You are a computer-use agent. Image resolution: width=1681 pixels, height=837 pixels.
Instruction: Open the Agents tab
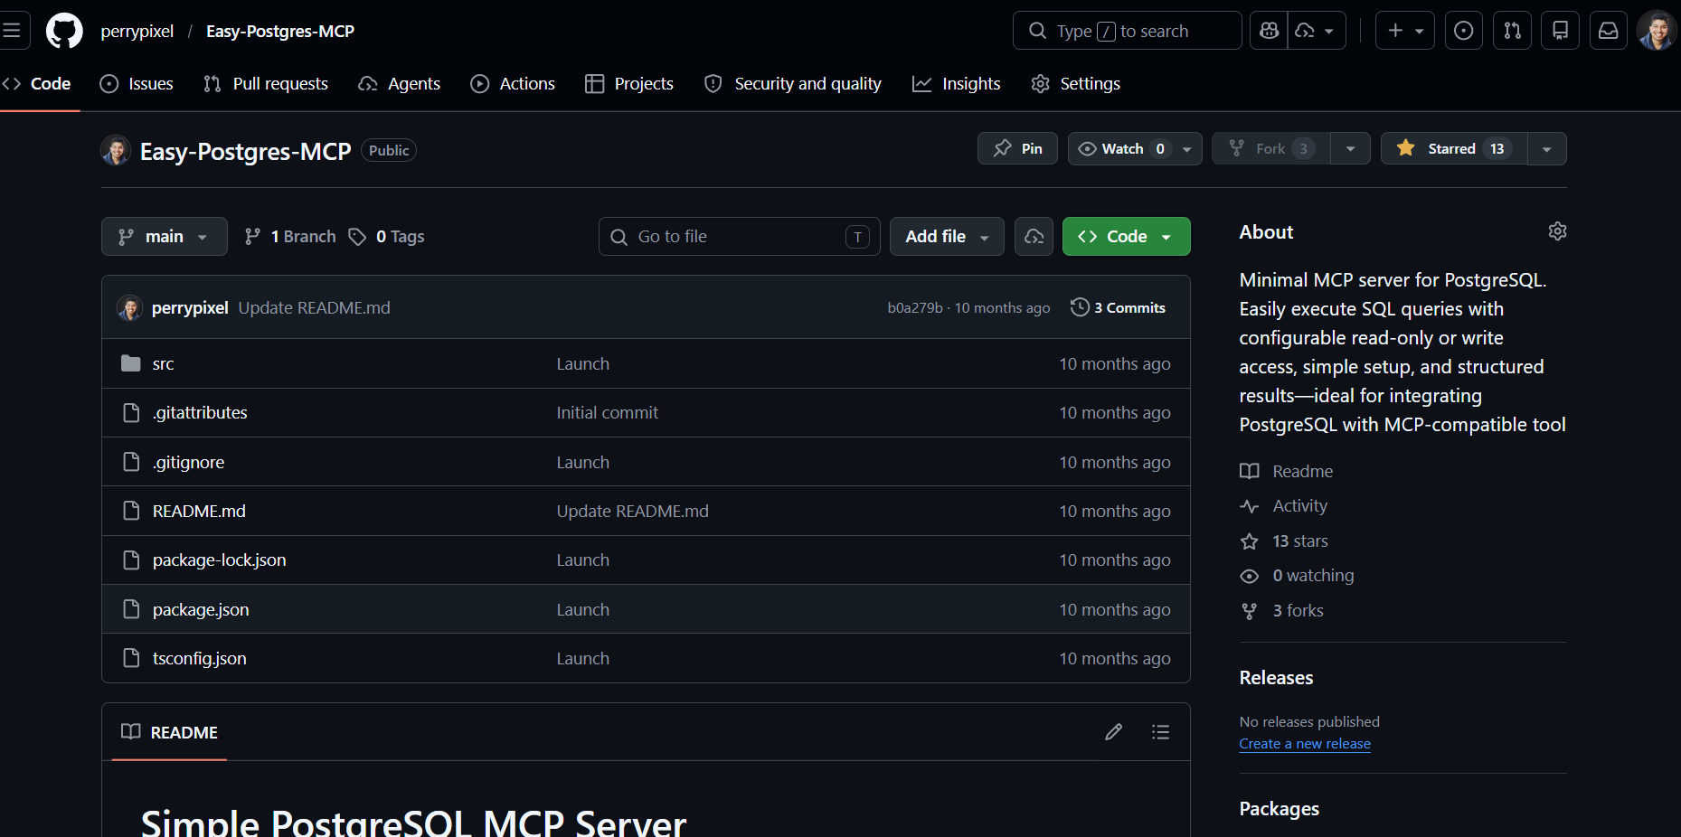(x=399, y=83)
